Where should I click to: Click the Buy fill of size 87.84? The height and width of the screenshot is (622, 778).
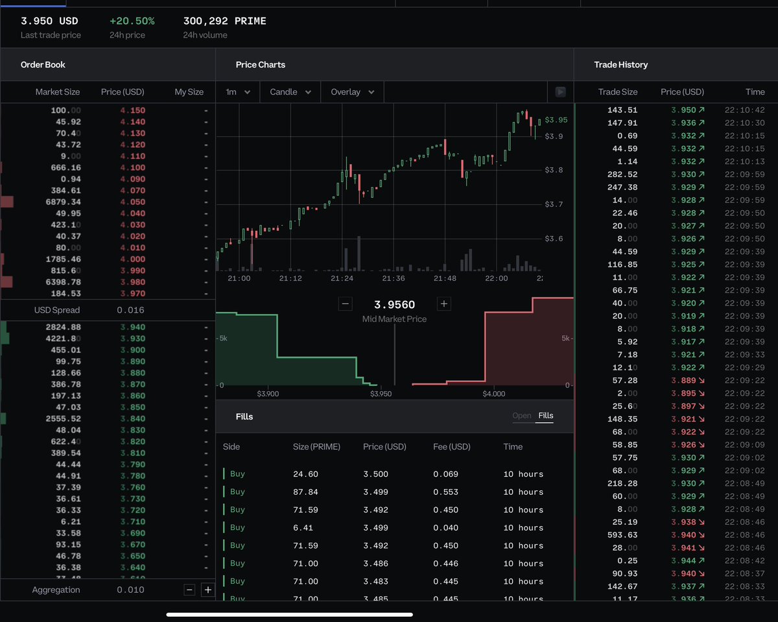point(394,492)
